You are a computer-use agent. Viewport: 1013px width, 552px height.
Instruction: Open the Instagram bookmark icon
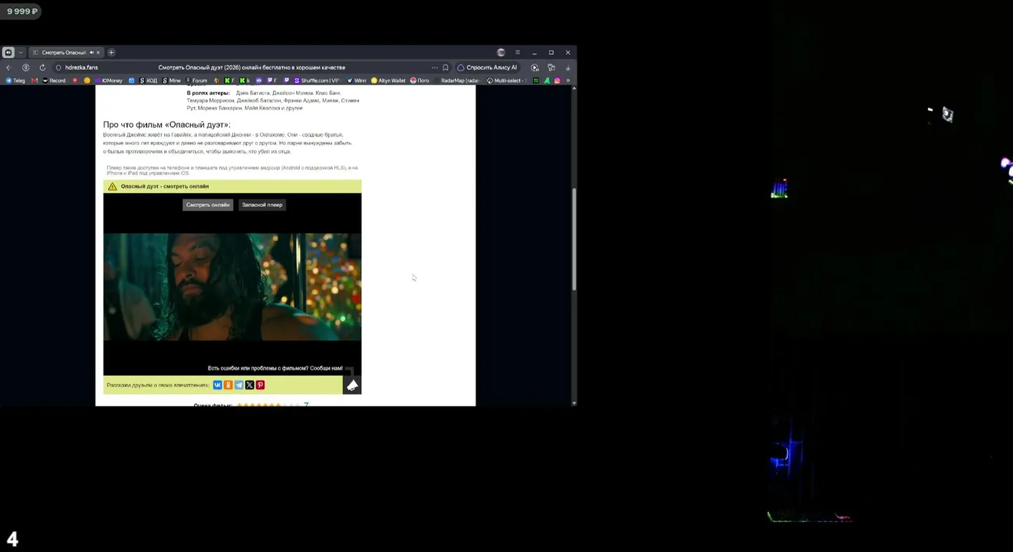pyautogui.click(x=557, y=80)
